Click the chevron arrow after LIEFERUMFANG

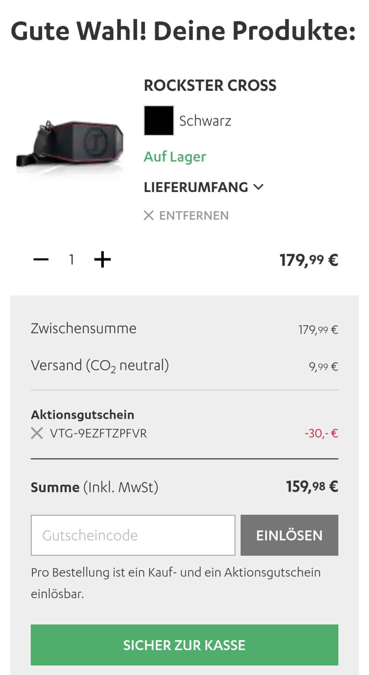coord(258,187)
